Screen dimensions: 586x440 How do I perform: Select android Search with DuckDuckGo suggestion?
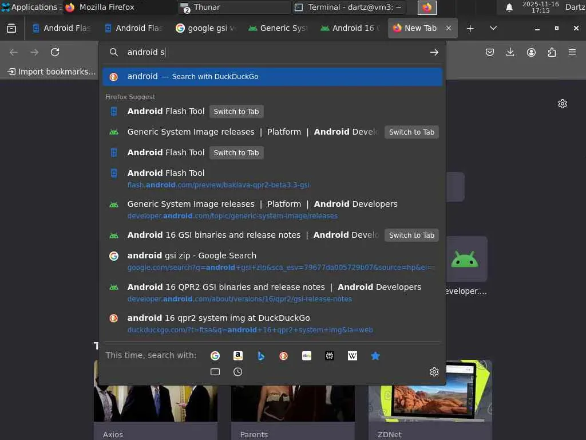[272, 77]
